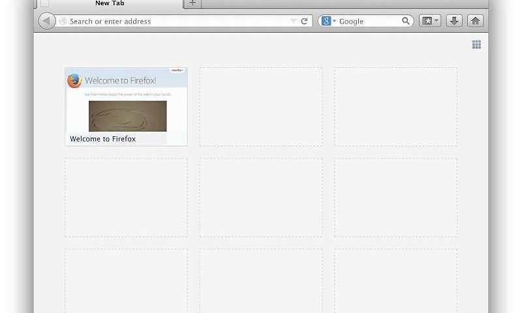This screenshot has width=522, height=313.
Task: Click the empty tile under Welcome thumbnail
Action: 126,197
